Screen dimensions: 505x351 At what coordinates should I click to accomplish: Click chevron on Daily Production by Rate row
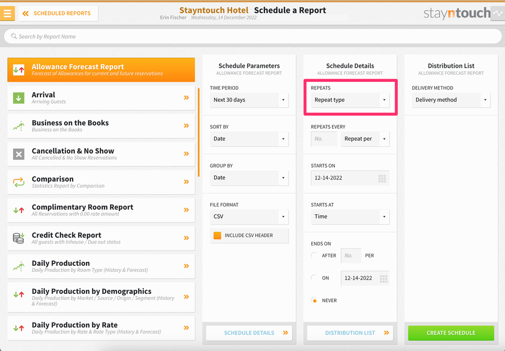187,328
